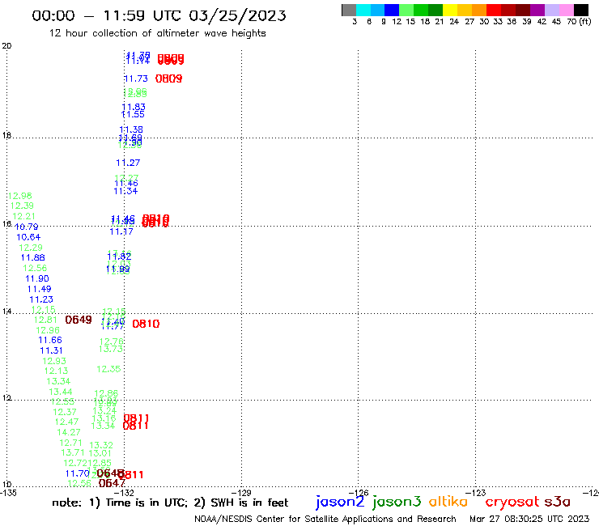This screenshot has width=599, height=526.
Task: Click the blue wave height value 11.17
Action: pyautogui.click(x=121, y=232)
